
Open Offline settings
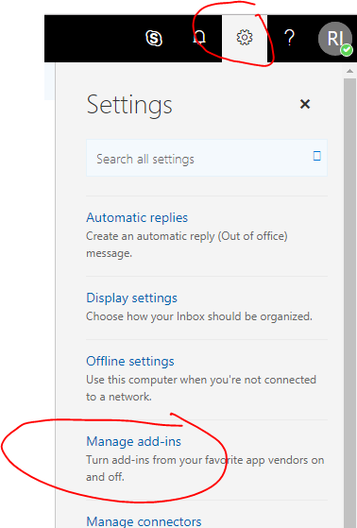tap(130, 361)
